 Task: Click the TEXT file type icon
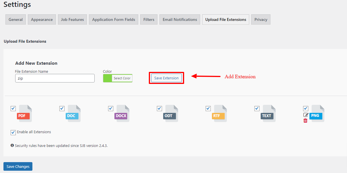pyautogui.click(x=269, y=114)
